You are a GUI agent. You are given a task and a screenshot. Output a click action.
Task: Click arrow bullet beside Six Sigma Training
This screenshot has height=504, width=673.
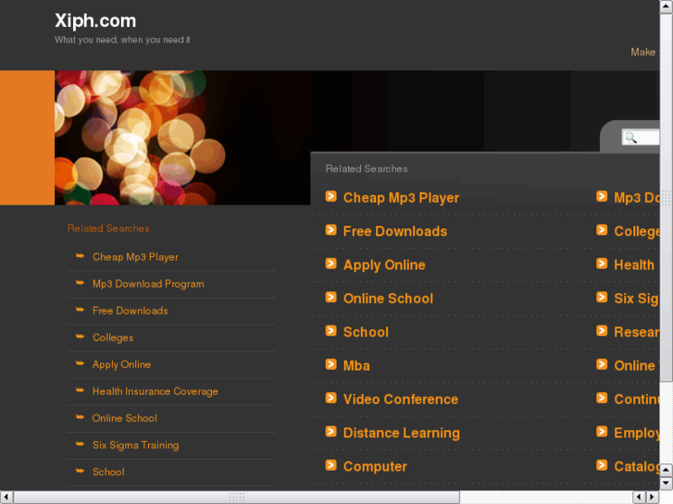(x=80, y=445)
